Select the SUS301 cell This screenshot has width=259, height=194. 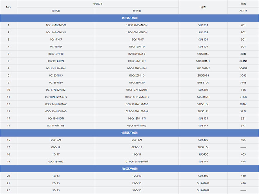pos(203,40)
